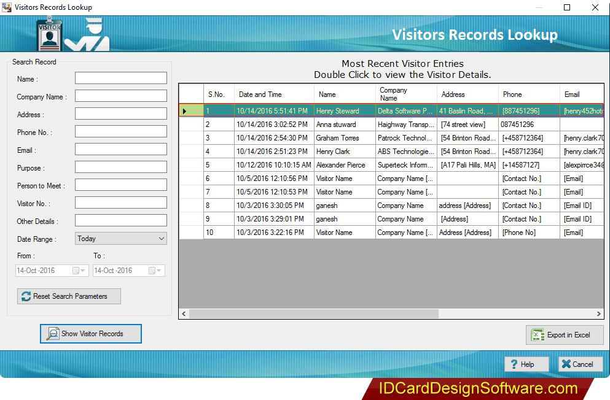
Task: Sort by the Date and Time column header
Action: 260,94
